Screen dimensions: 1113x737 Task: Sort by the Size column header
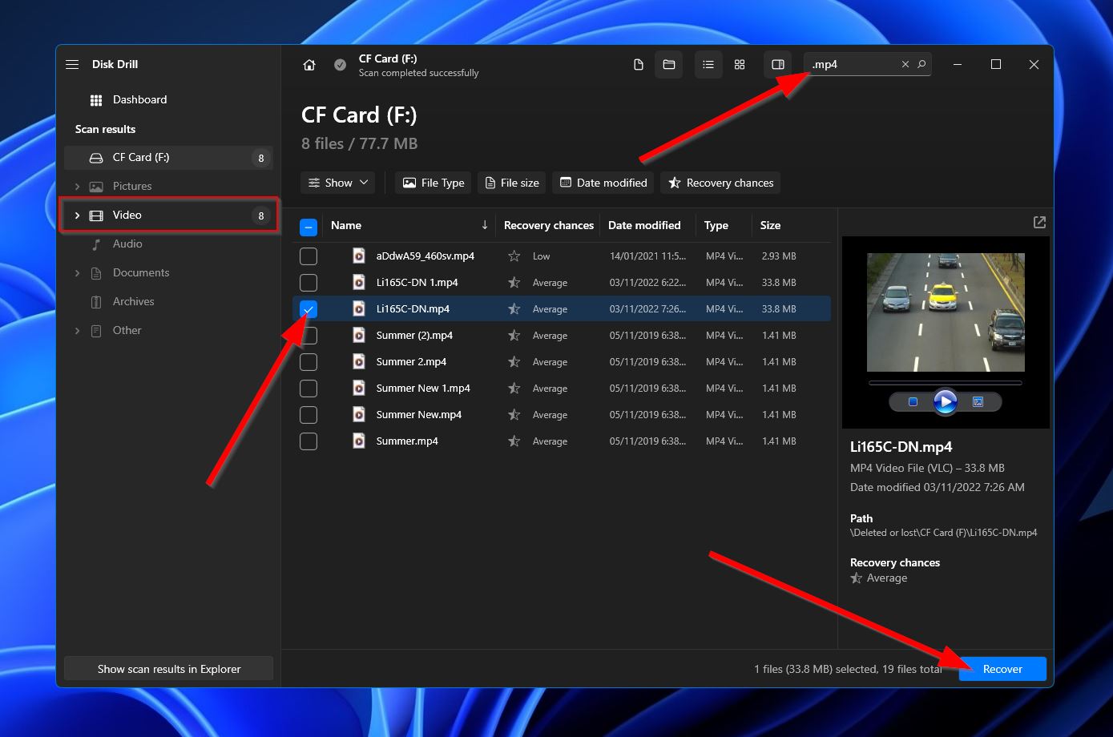click(x=770, y=226)
